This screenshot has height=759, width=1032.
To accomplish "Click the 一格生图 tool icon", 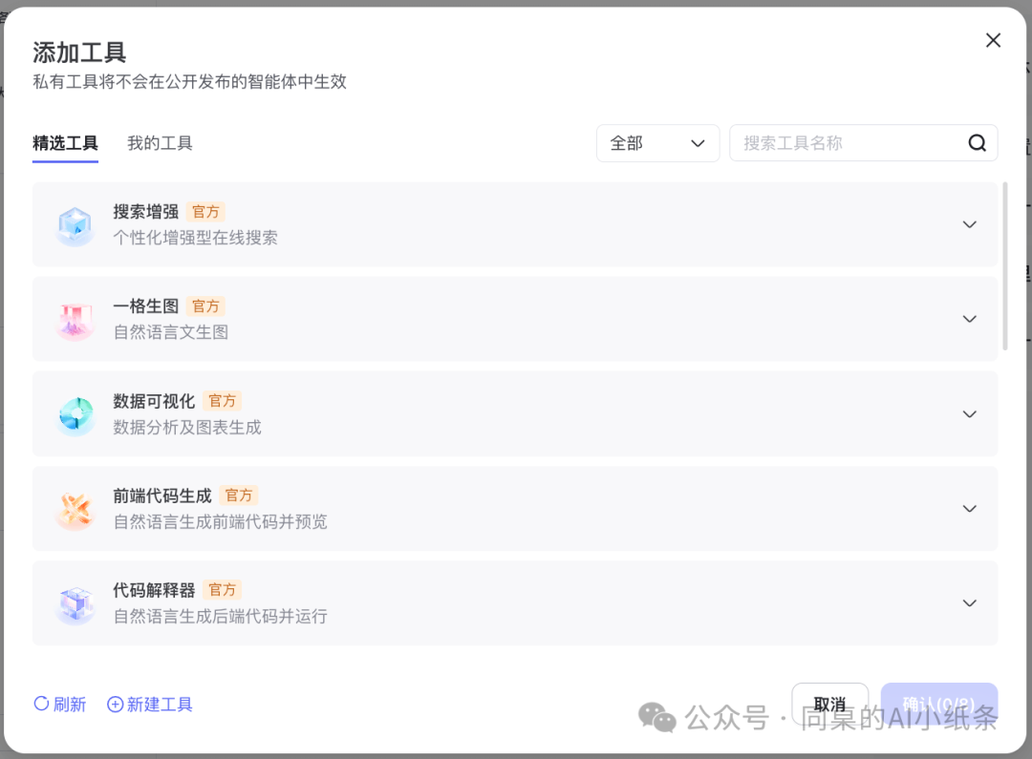I will coord(75,319).
